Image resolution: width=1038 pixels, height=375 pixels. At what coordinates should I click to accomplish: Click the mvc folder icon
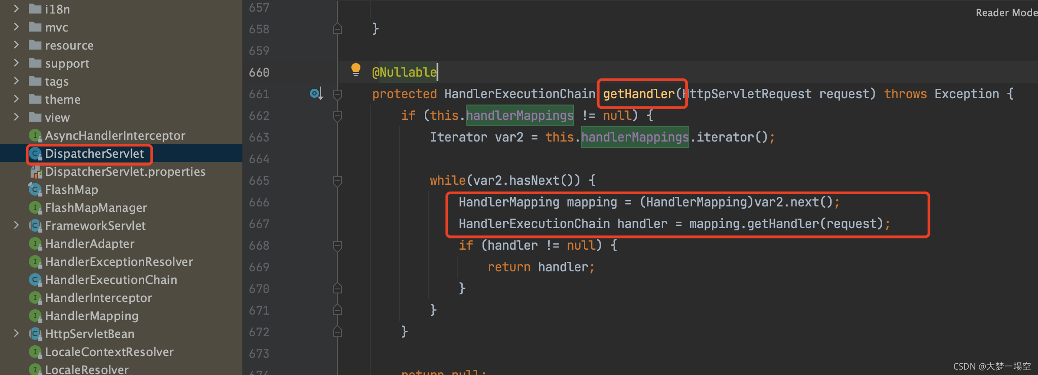pyautogui.click(x=35, y=27)
